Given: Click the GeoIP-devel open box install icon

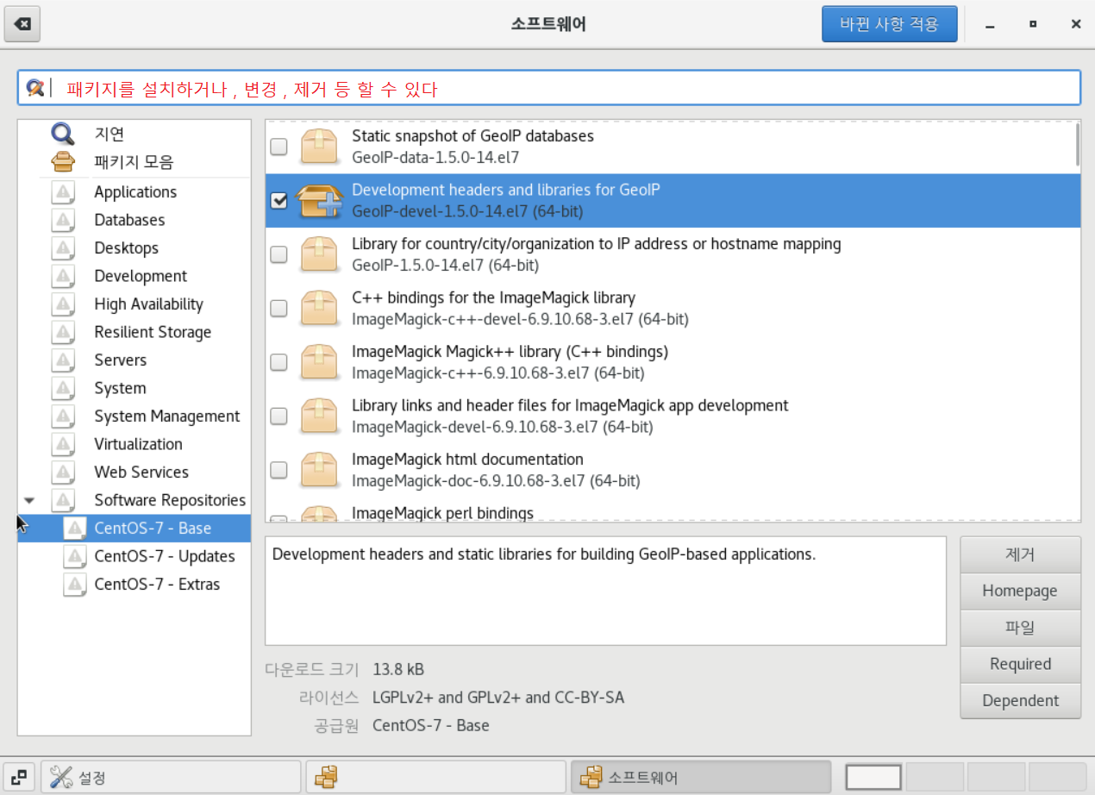Looking at the screenshot, I should click(x=319, y=201).
